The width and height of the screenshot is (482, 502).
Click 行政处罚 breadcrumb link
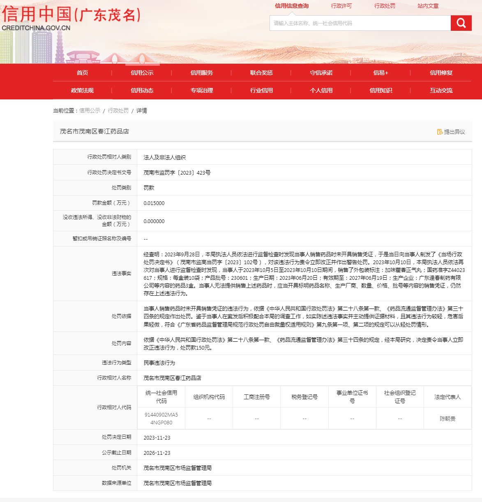[x=118, y=111]
